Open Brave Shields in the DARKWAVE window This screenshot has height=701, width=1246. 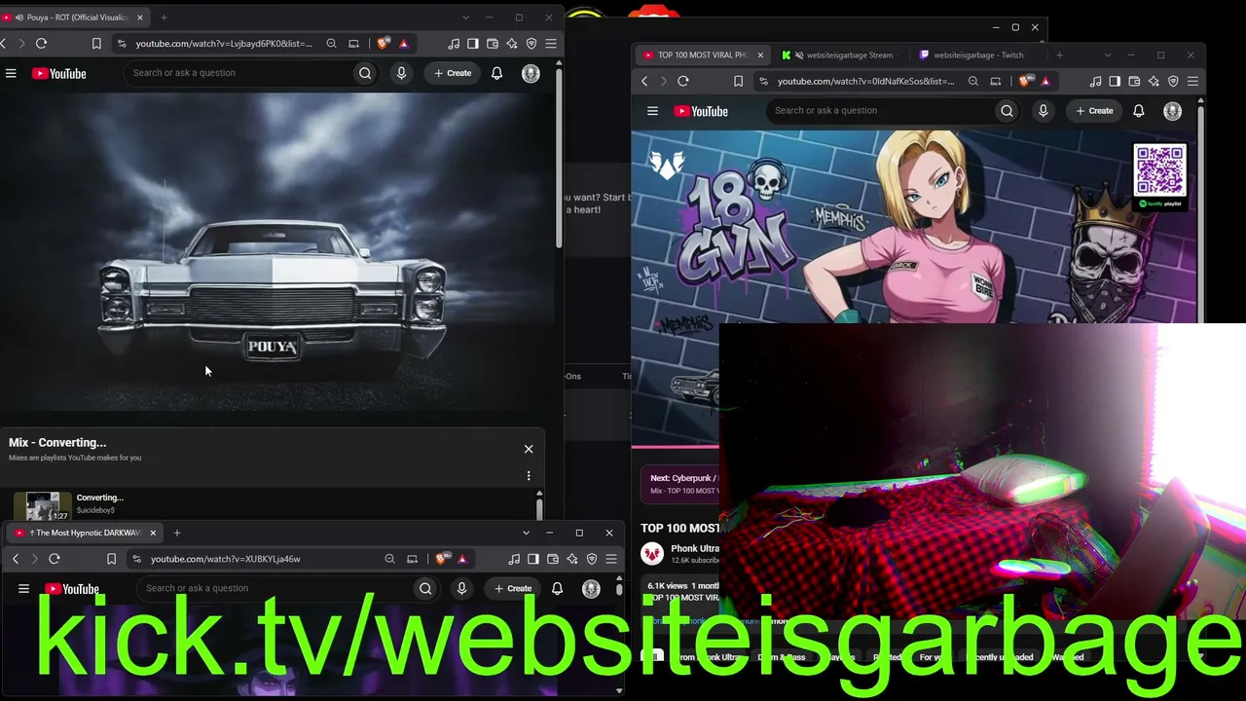[x=442, y=559]
